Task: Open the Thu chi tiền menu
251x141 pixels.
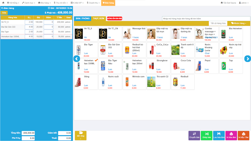Action: 61,3
